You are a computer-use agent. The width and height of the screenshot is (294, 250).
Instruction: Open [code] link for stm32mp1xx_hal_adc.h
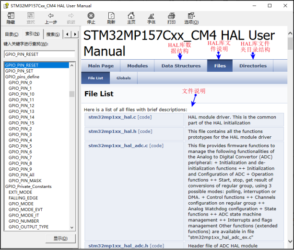point(157,246)
